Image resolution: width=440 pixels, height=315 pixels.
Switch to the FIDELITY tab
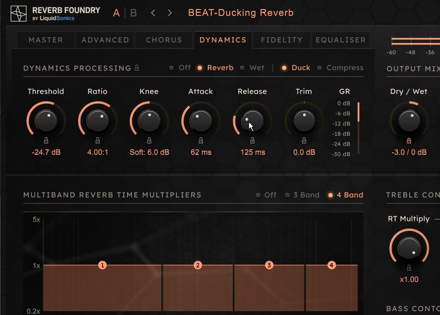pos(282,40)
